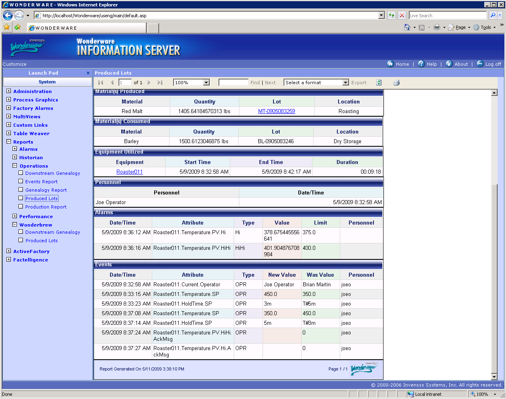This screenshot has width=506, height=399.
Task: Click the Stop loading red X icon
Action: pos(402,15)
